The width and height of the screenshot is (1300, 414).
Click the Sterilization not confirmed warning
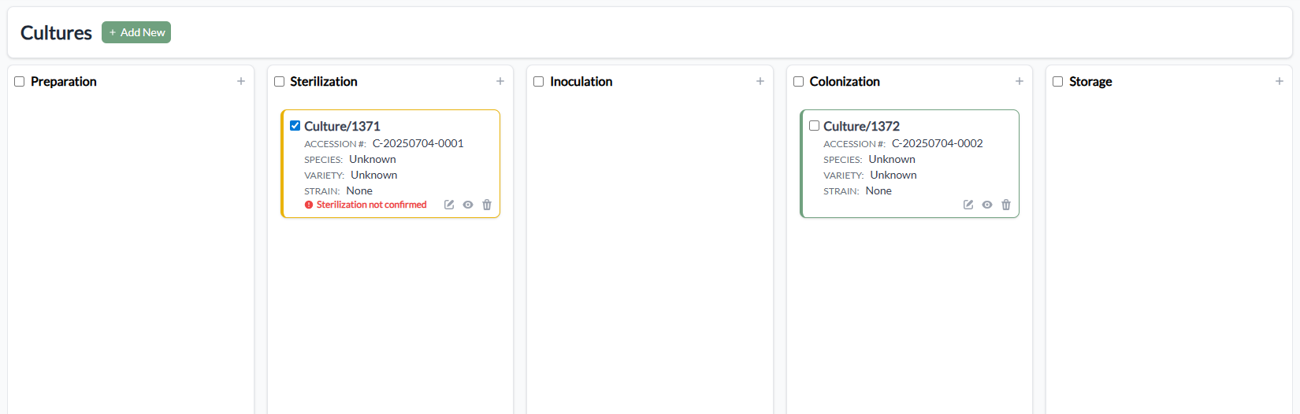point(371,205)
